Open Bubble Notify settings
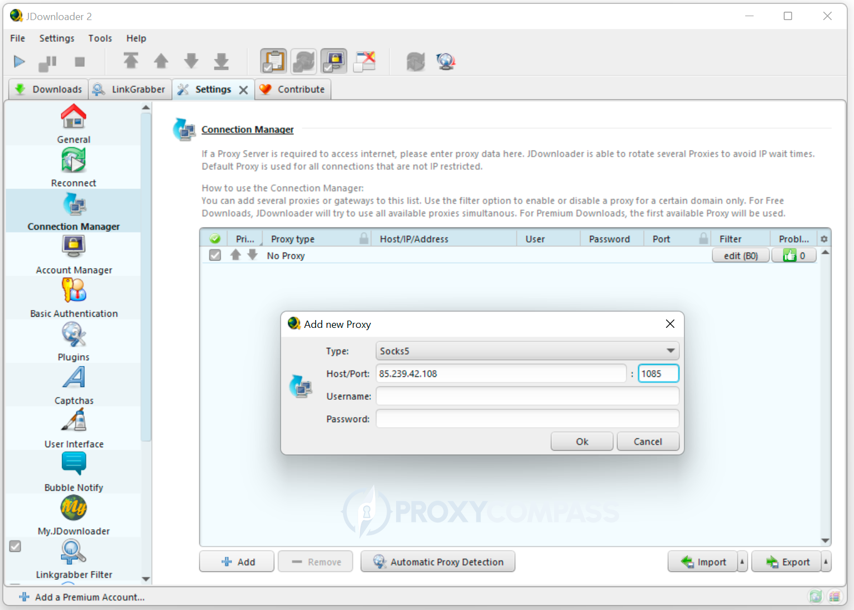Screen dimensions: 854x610 click(74, 472)
